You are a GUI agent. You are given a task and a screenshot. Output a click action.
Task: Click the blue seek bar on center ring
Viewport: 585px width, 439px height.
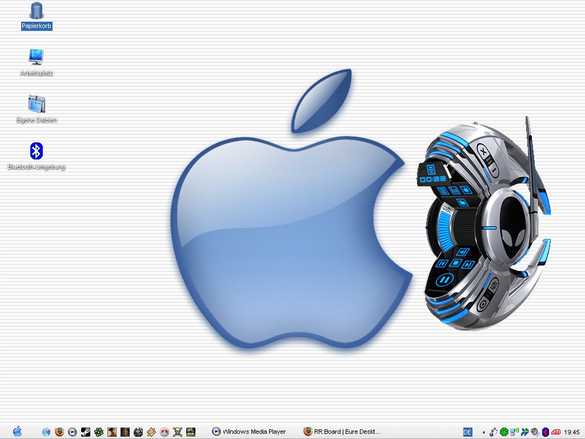tap(489, 228)
